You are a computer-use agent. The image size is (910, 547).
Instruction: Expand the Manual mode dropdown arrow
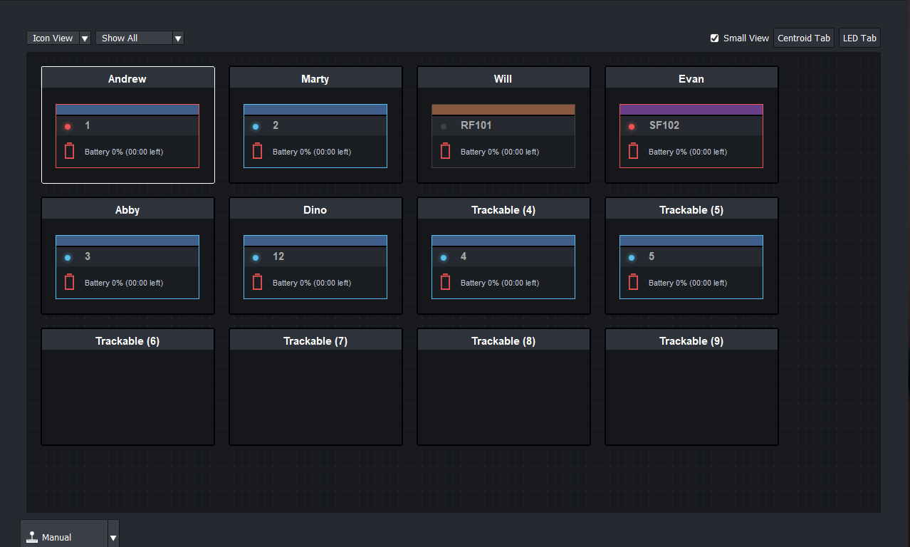[112, 533]
